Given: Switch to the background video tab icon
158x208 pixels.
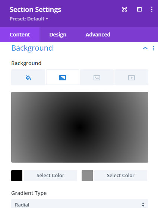Looking at the screenshot, I should [131, 77].
